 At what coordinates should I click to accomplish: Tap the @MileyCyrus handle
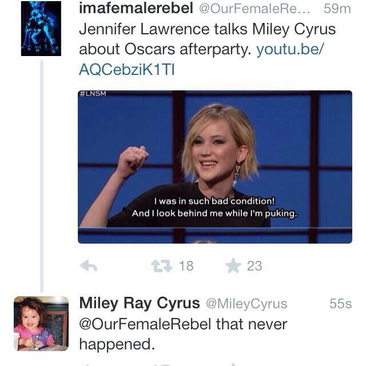point(246,304)
